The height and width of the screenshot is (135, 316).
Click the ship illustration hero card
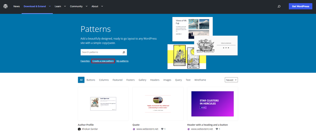pos(216,45)
